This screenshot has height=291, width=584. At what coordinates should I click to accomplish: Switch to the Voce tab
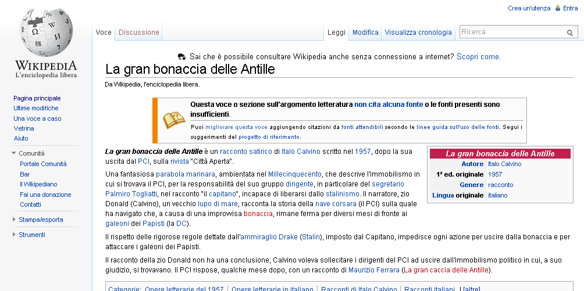(x=104, y=33)
